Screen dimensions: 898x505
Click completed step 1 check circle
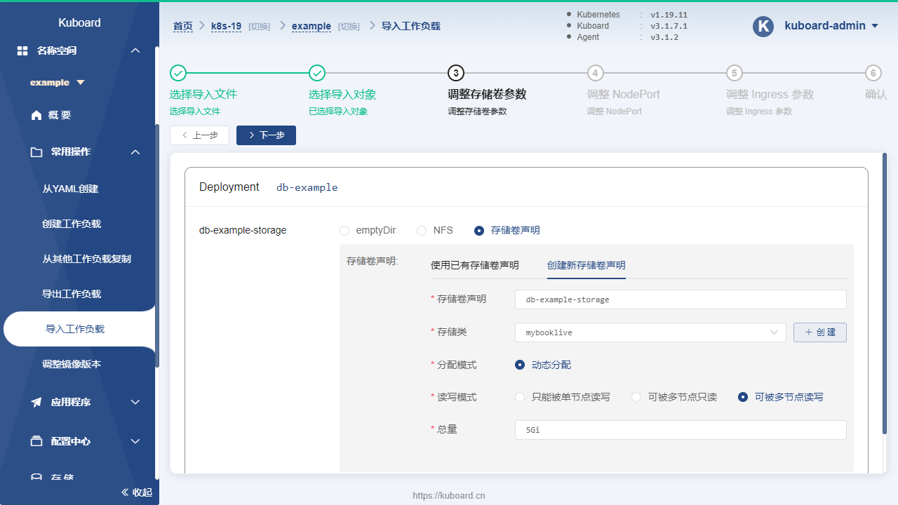click(178, 73)
